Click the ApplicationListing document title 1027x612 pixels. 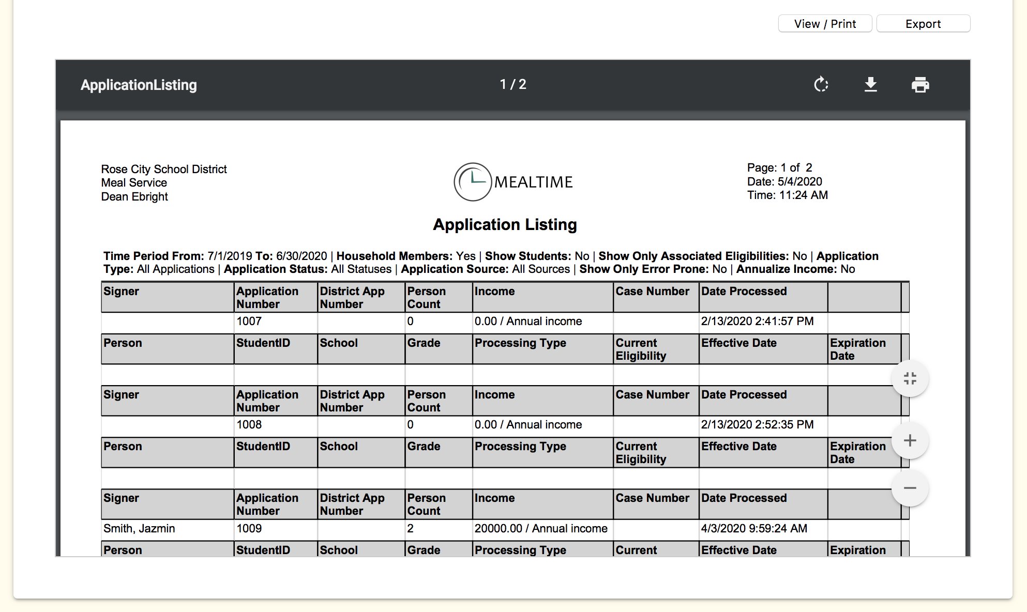pos(139,85)
